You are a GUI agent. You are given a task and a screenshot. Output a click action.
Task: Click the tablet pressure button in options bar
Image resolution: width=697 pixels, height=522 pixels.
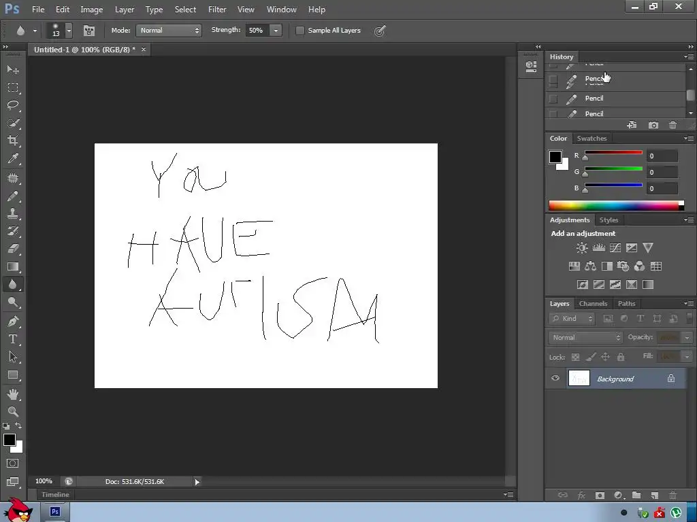point(380,31)
